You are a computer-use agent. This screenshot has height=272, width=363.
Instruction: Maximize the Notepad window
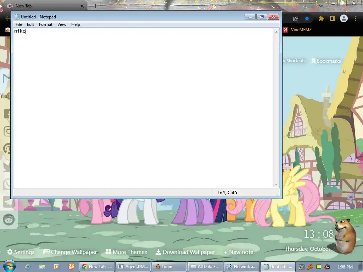click(x=262, y=17)
